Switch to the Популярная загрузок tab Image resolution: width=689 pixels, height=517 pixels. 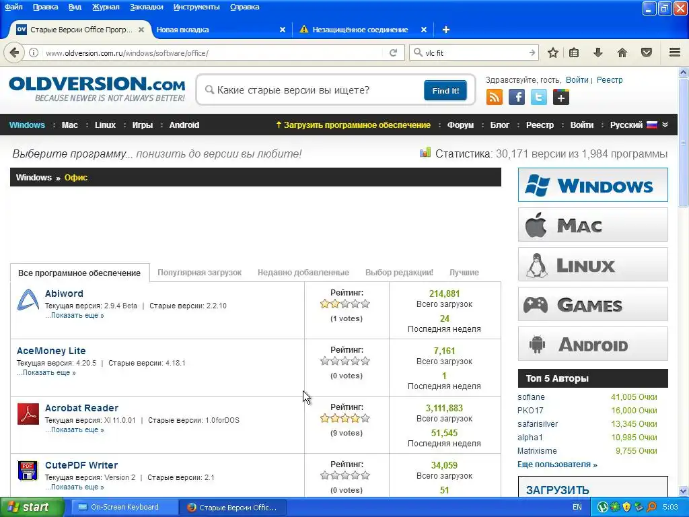coord(199,272)
